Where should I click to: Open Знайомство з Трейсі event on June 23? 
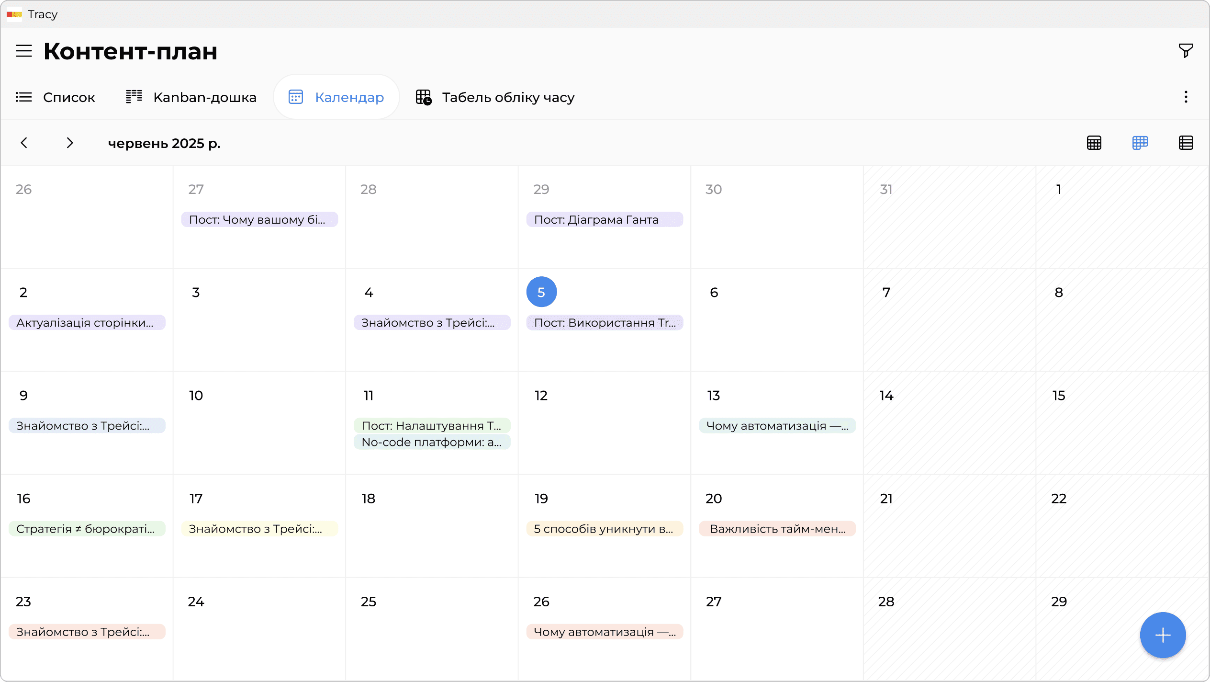coord(87,631)
